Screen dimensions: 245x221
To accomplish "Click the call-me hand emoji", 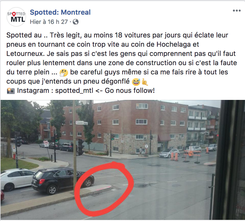I will pyautogui.click(x=145, y=82).
